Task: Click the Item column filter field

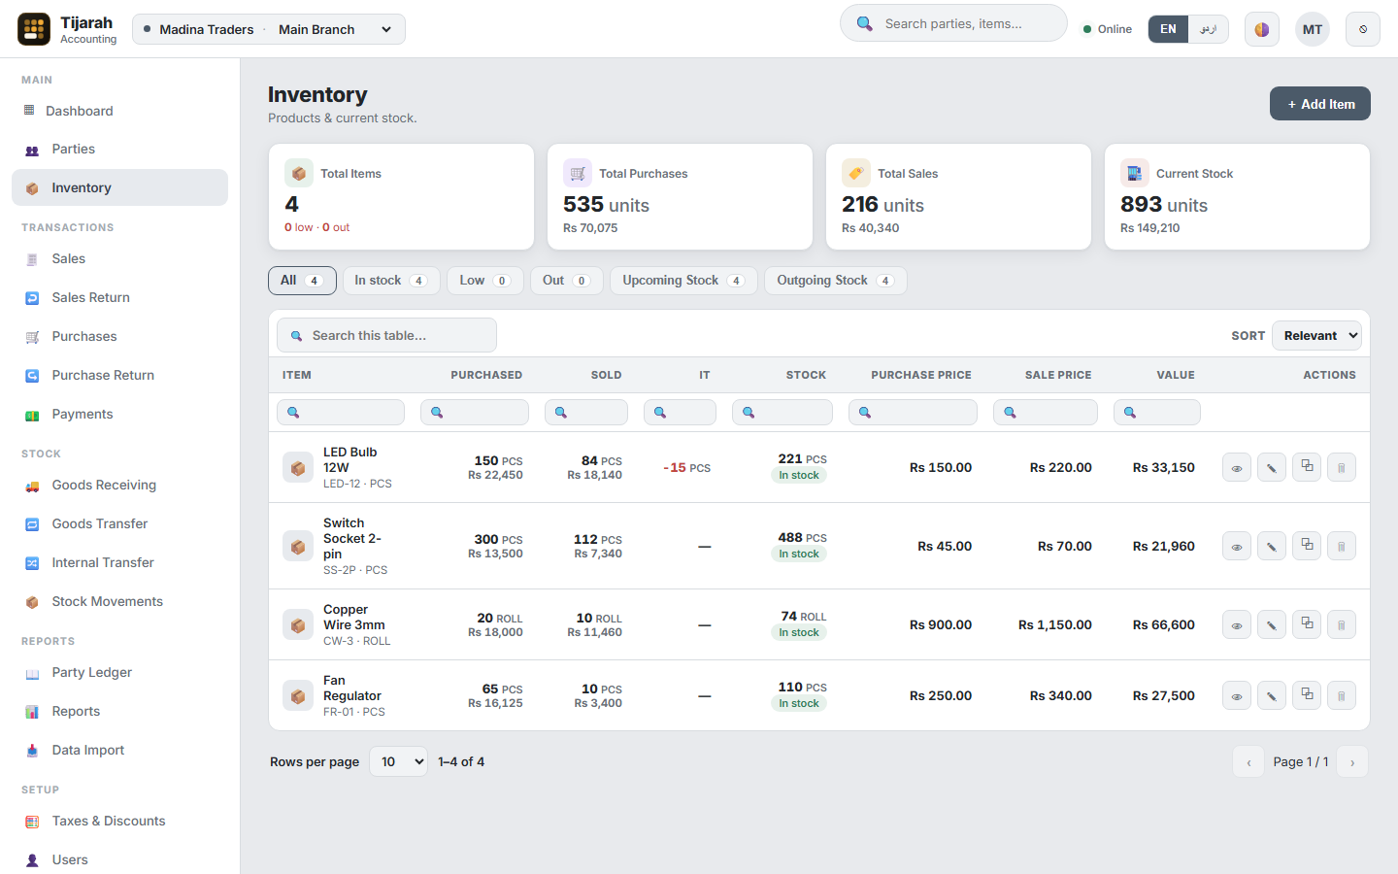Action: [x=341, y=412]
